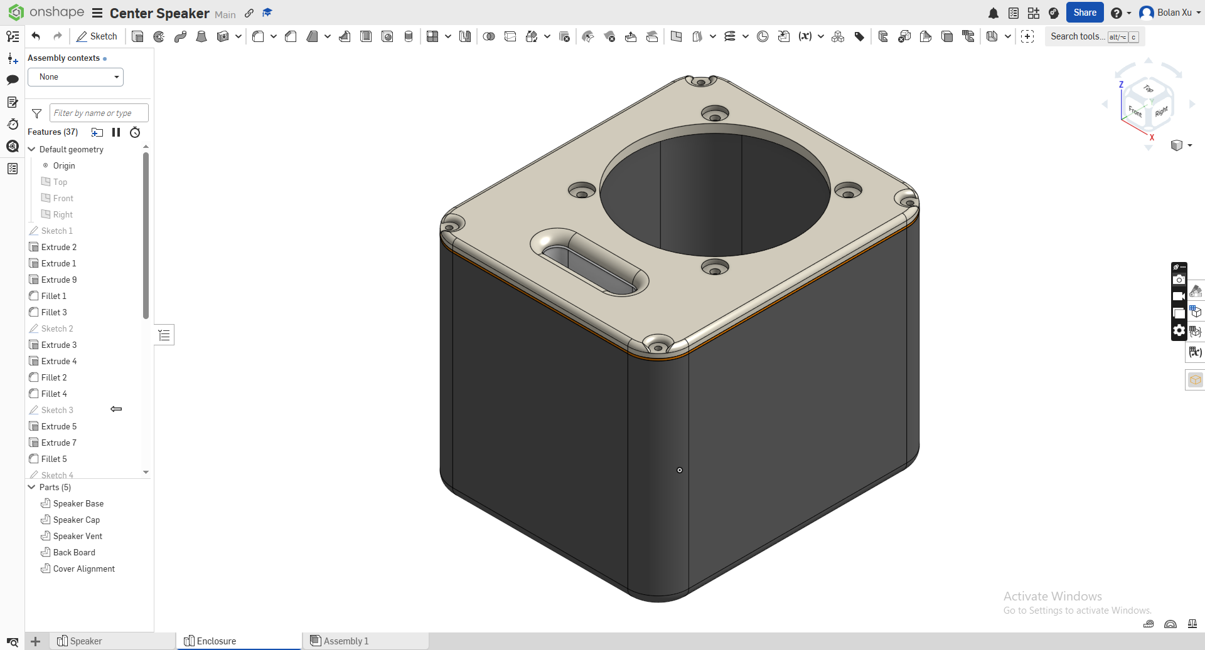
Task: Collapse the Default geometry tree group
Action: pyautogui.click(x=32, y=149)
